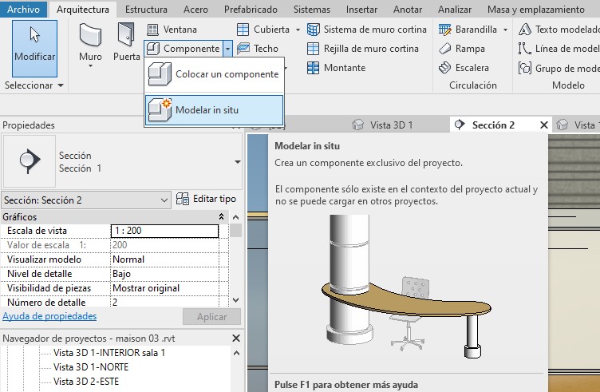The height and width of the screenshot is (392, 600).
Task: Open the Seleccionar panel dropdown
Action: 34,85
